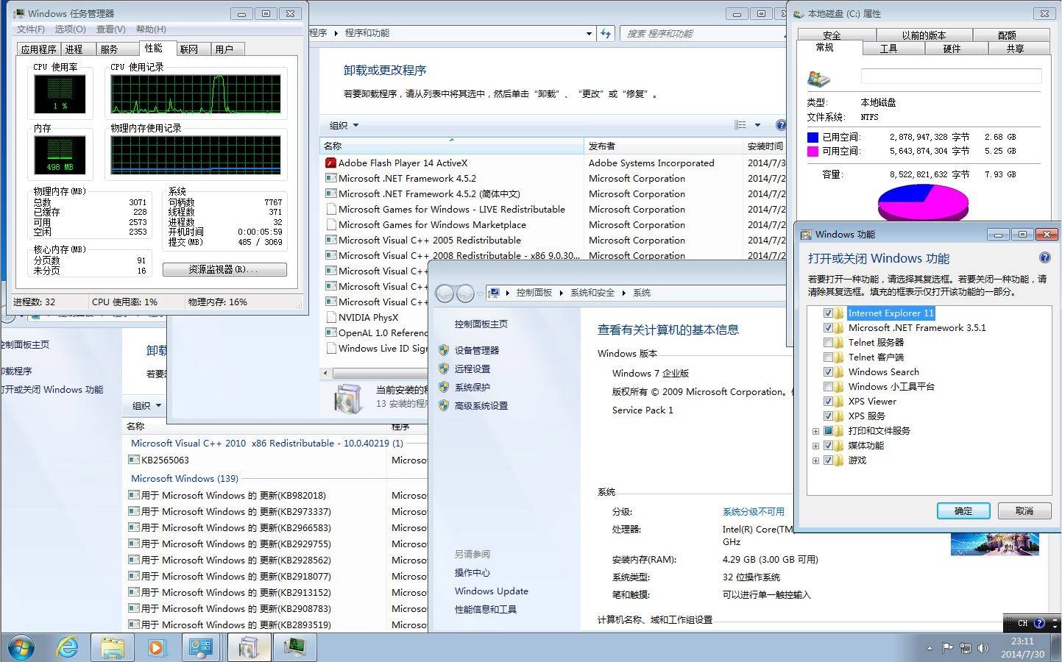This screenshot has height=662, width=1062.
Task: Click computer icon in 系统 window breadcrumb
Action: (495, 293)
